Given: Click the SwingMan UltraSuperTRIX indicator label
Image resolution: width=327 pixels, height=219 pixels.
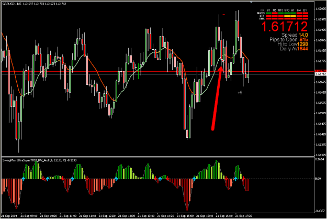Looking at the screenshot, I should pos(39,160).
